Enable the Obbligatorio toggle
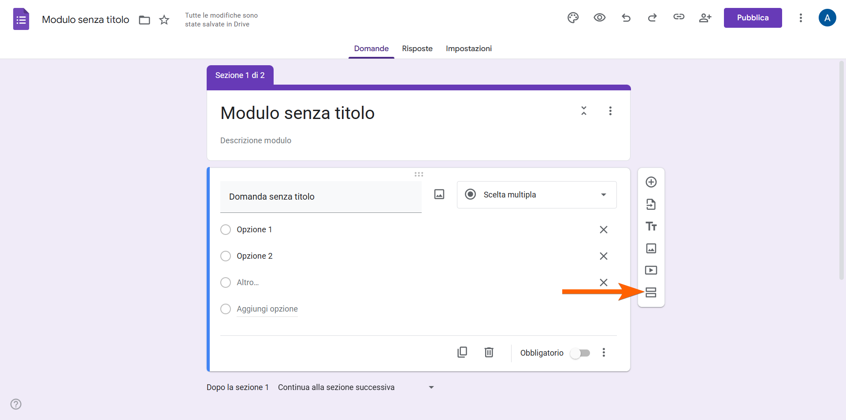846x420 pixels. click(580, 353)
